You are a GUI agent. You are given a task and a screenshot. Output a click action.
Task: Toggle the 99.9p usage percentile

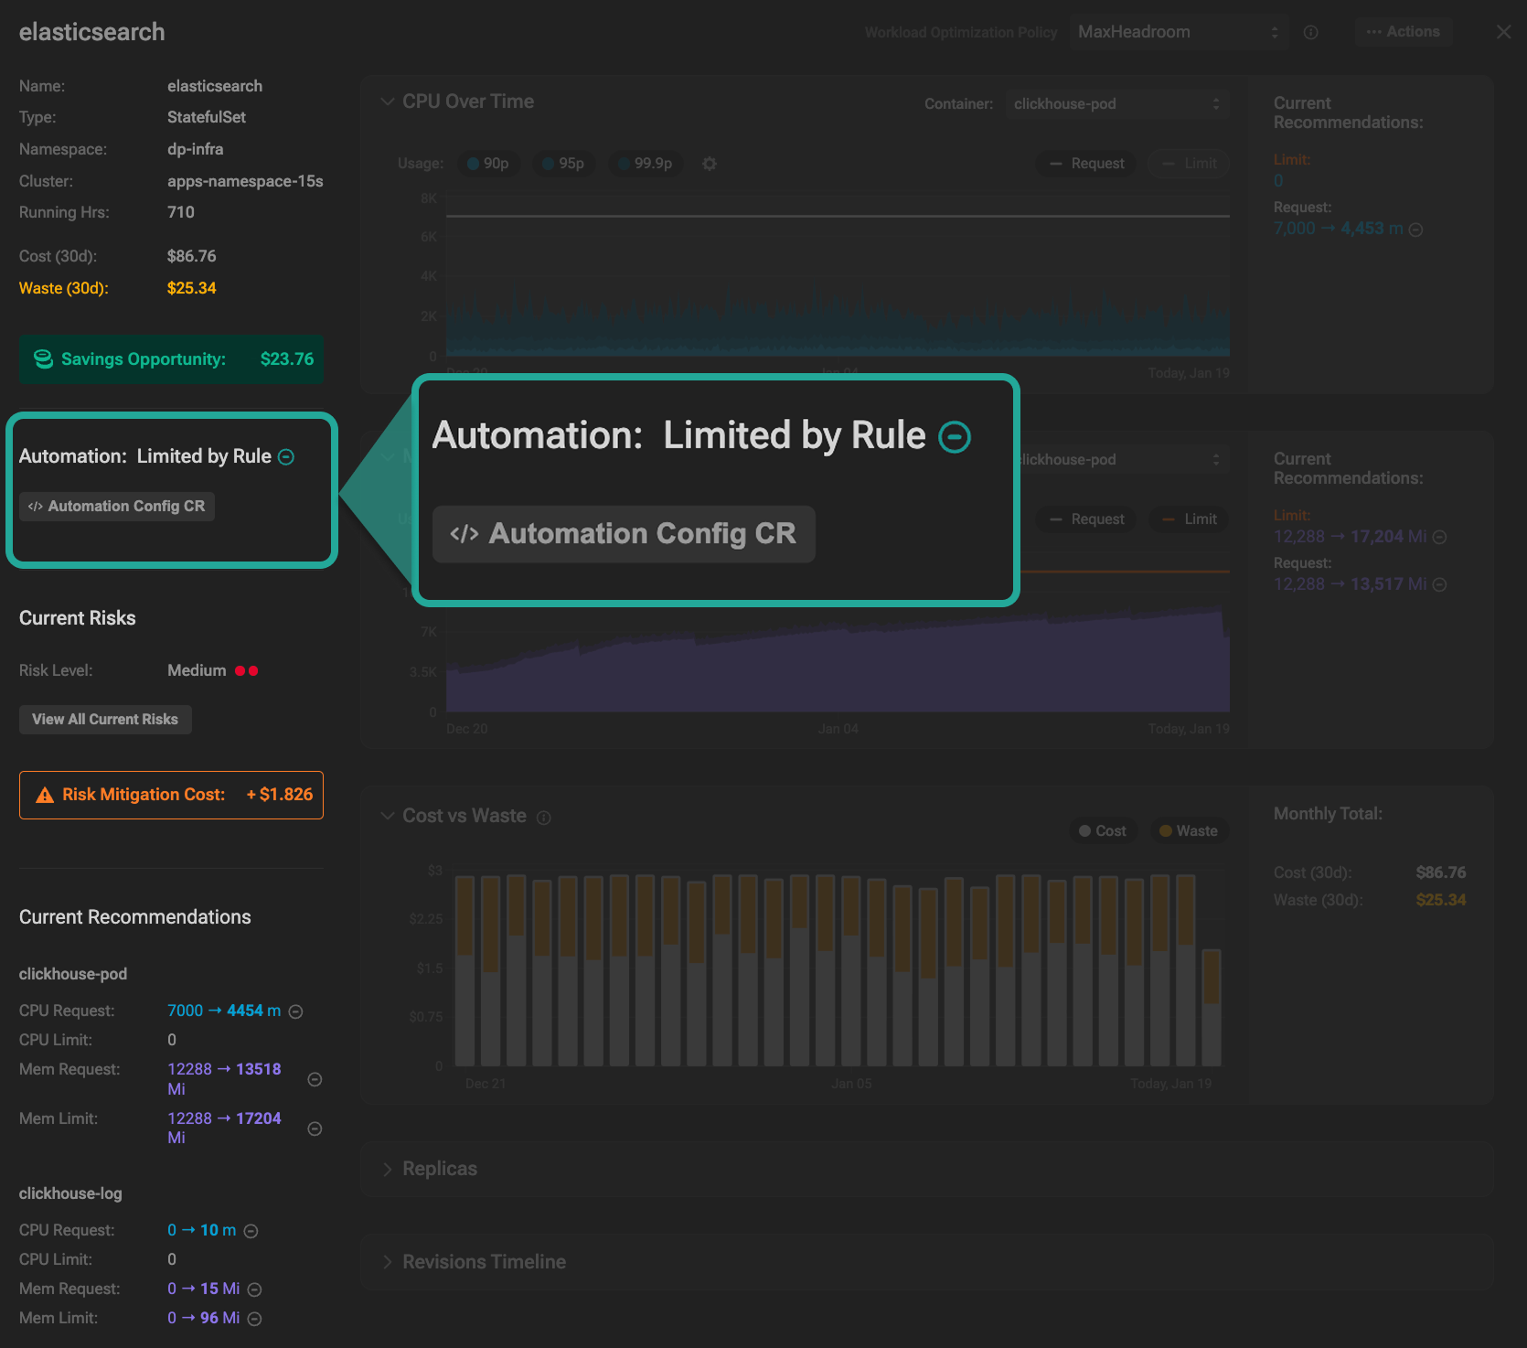pyautogui.click(x=646, y=164)
